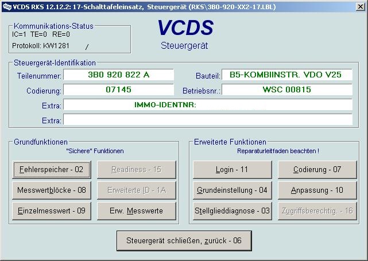Click Login - 11 button
This screenshot has width=368, height=261.
tap(232, 170)
